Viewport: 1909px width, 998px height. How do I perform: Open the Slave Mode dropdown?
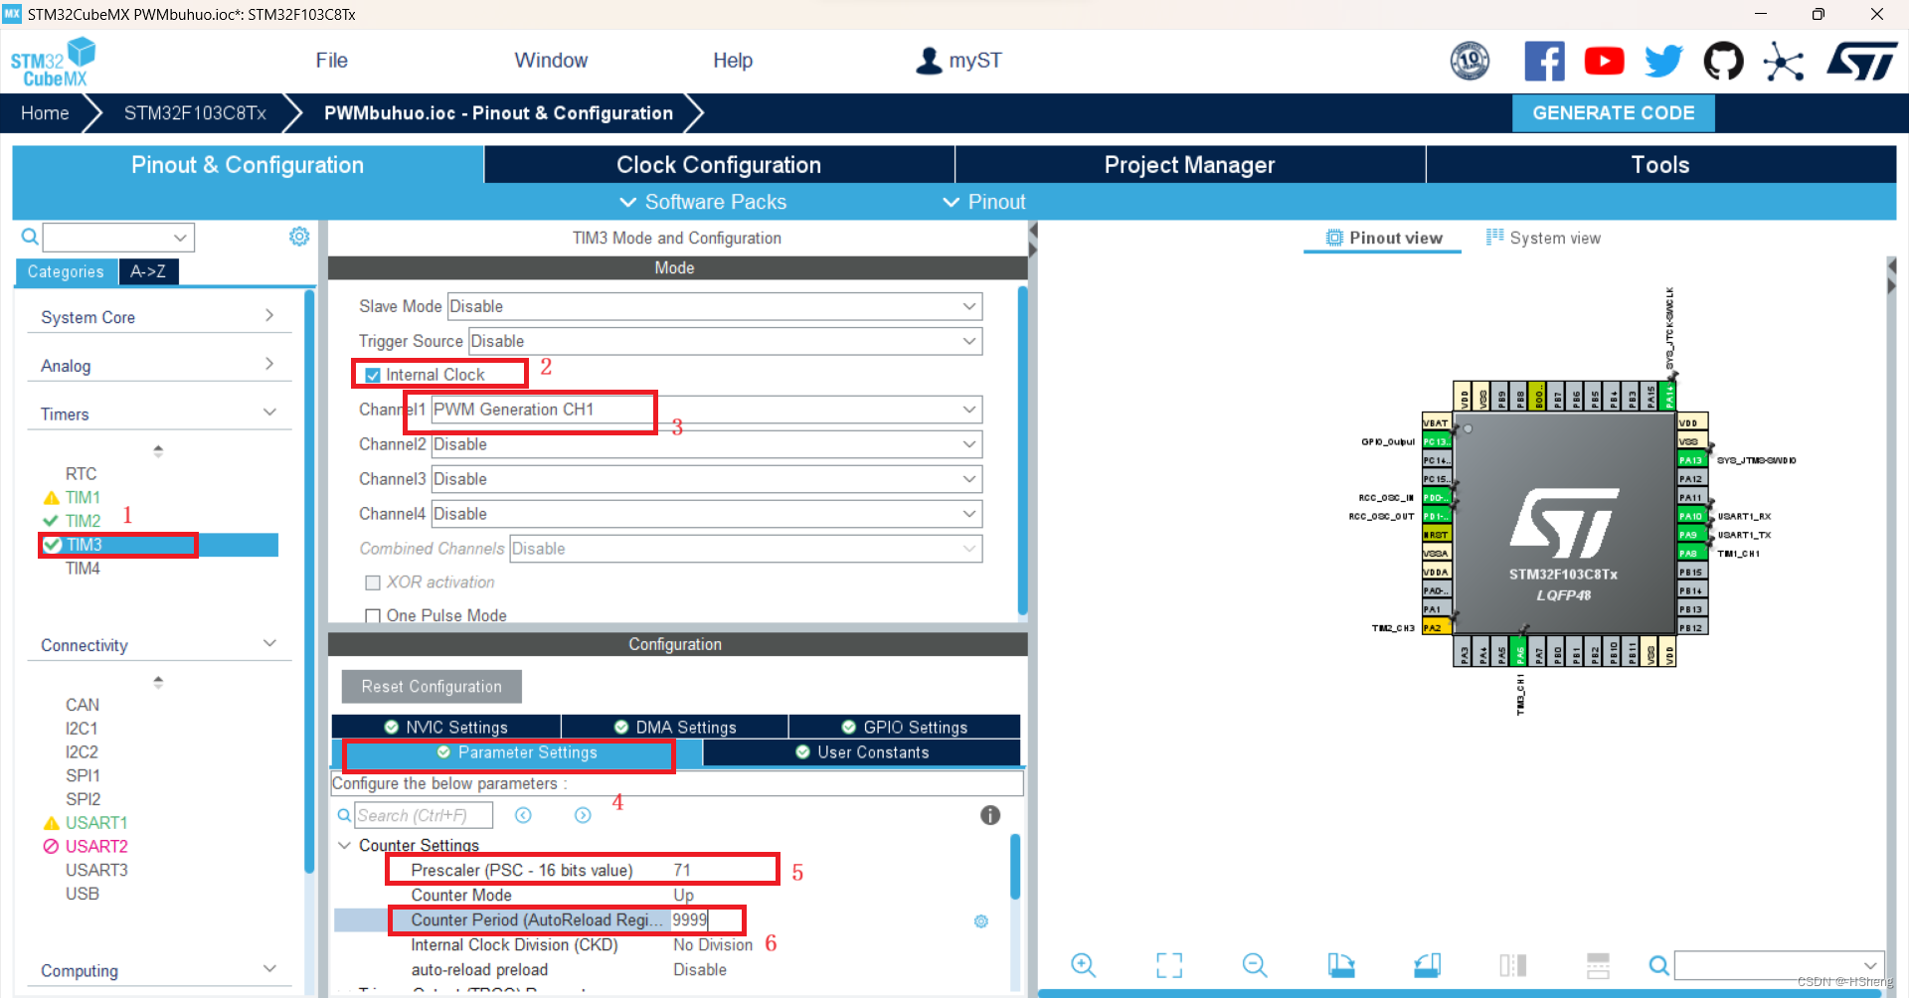point(715,306)
